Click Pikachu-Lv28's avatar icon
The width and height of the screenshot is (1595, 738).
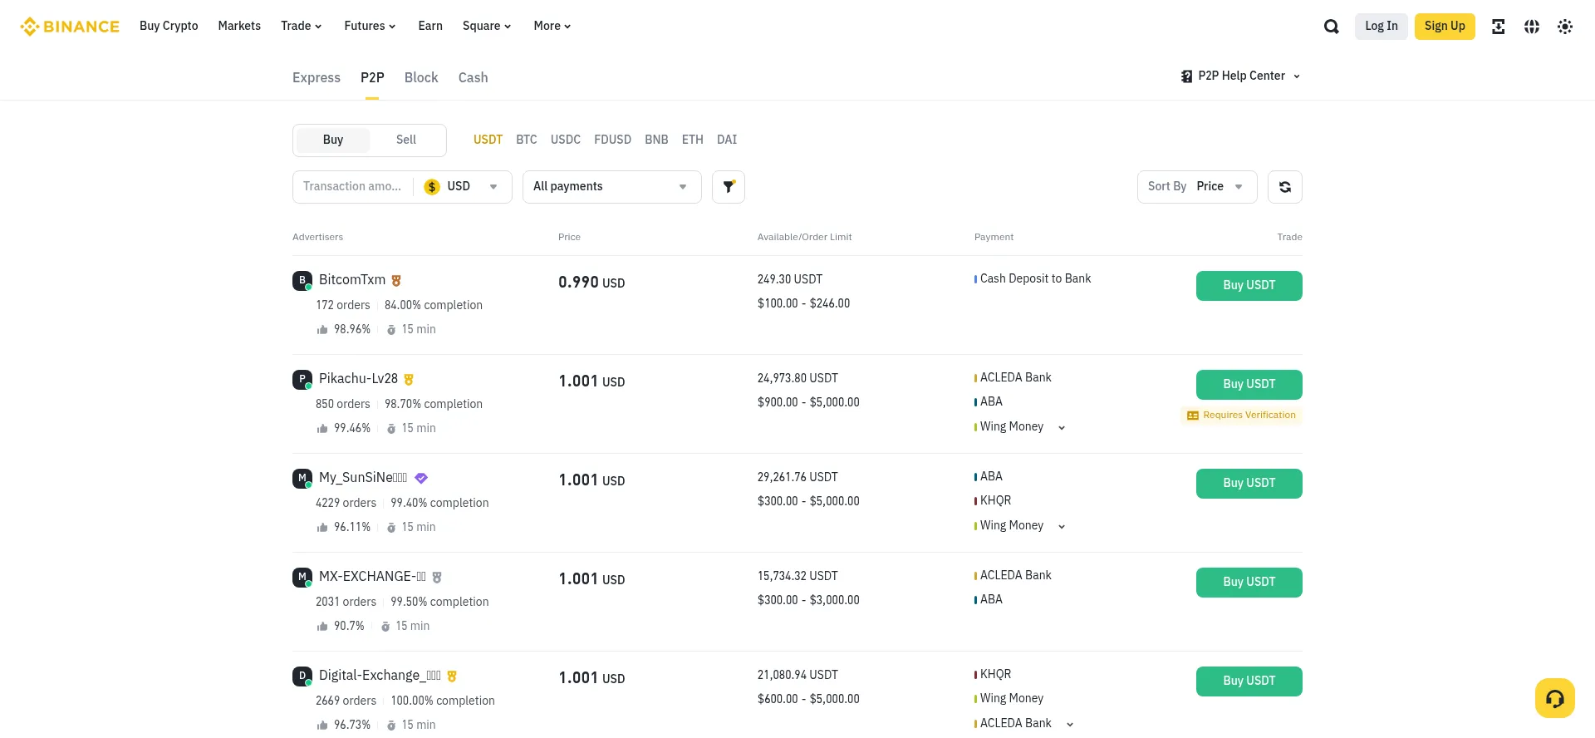click(302, 380)
